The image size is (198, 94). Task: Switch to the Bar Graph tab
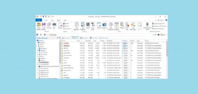point(84,38)
